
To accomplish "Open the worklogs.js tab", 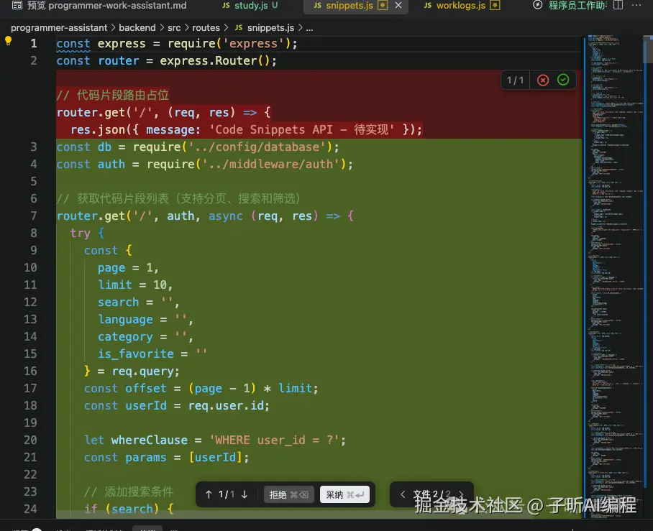I will tap(460, 6).
